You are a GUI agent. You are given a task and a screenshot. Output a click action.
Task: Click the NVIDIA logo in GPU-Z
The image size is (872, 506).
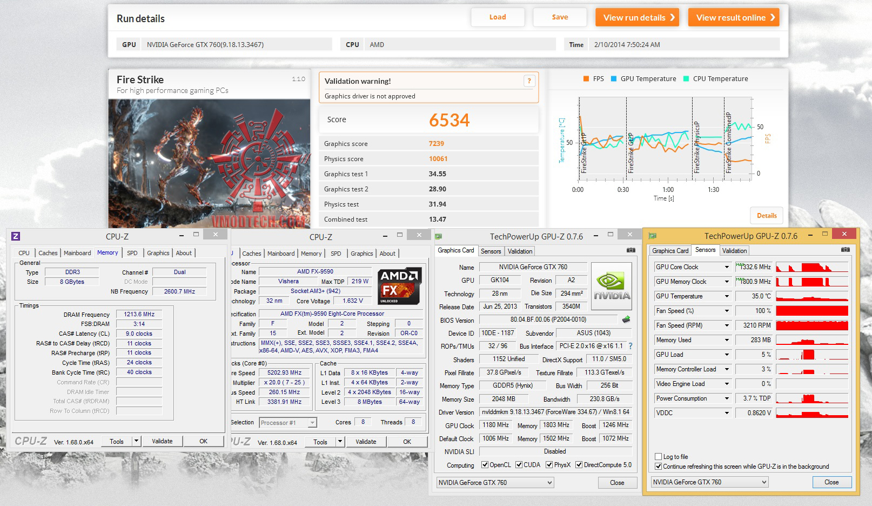(612, 285)
